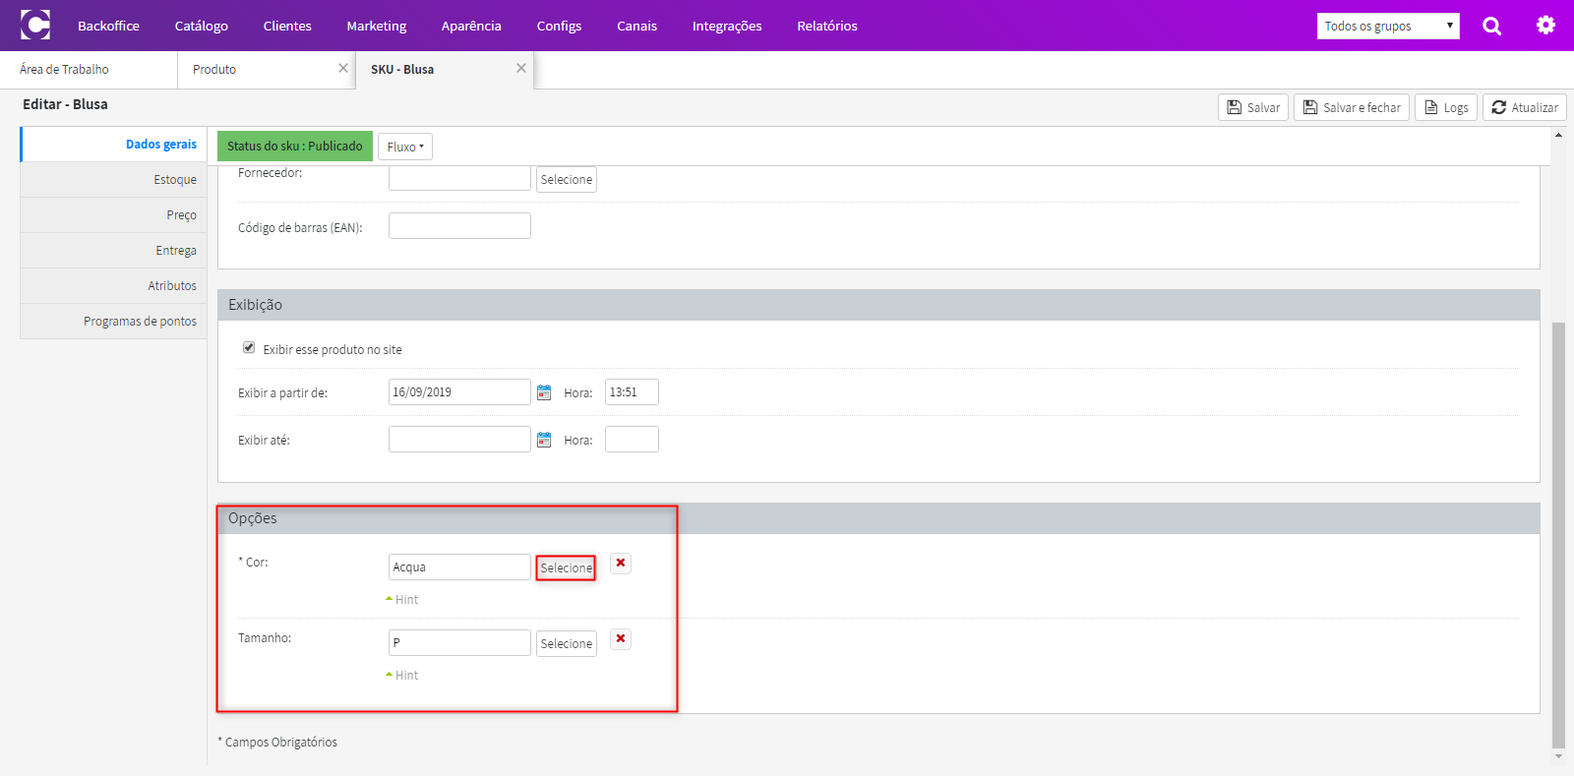Screen dimensions: 1574x776
Task: Open calendar for Exibir até
Action: pos(544,440)
